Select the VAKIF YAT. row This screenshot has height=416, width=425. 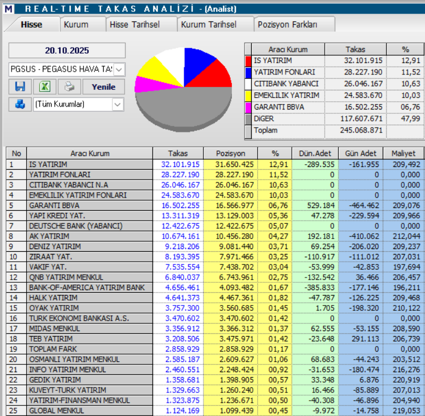point(215,267)
